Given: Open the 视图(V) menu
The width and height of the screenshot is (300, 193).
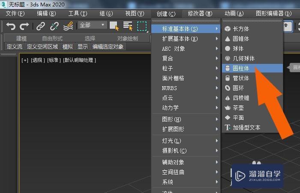Looking at the screenshot, I should (135, 14).
